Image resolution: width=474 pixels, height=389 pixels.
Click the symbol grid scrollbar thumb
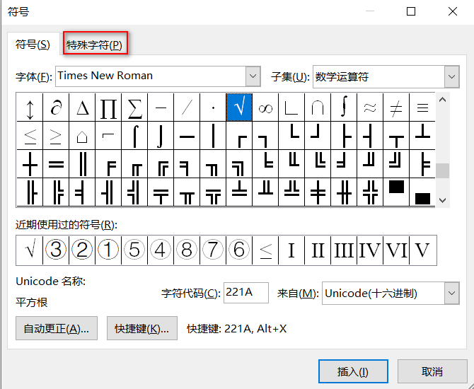point(443,170)
